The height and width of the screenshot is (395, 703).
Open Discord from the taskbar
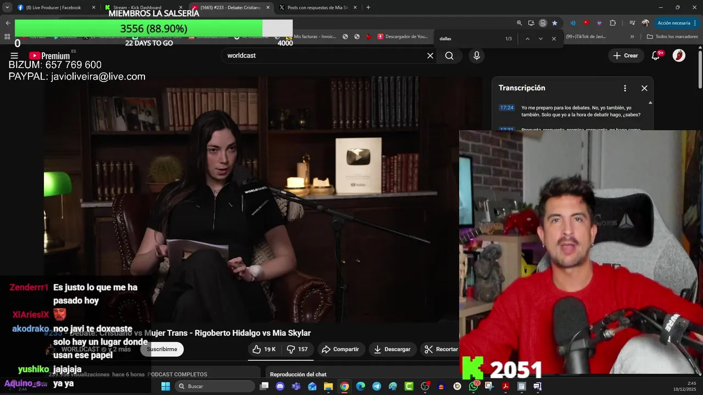point(280,386)
